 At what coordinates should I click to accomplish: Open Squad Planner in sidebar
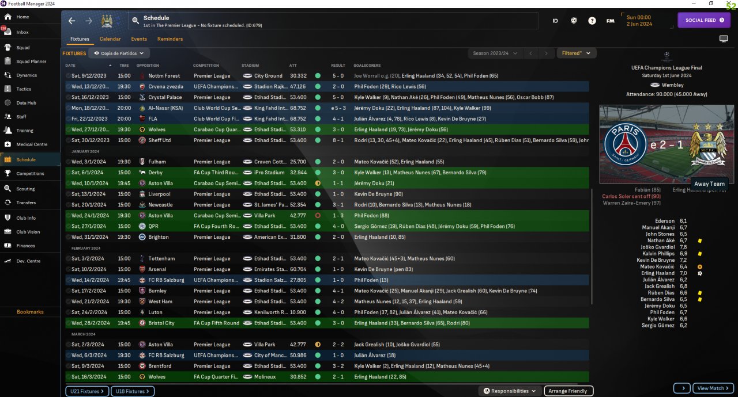tap(30, 62)
